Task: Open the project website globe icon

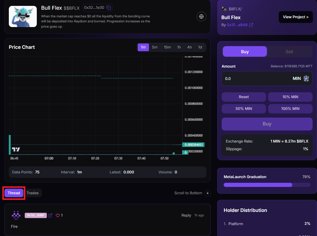Action: click(x=201, y=17)
